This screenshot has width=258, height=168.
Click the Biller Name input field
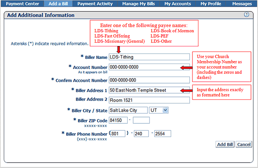(149, 57)
